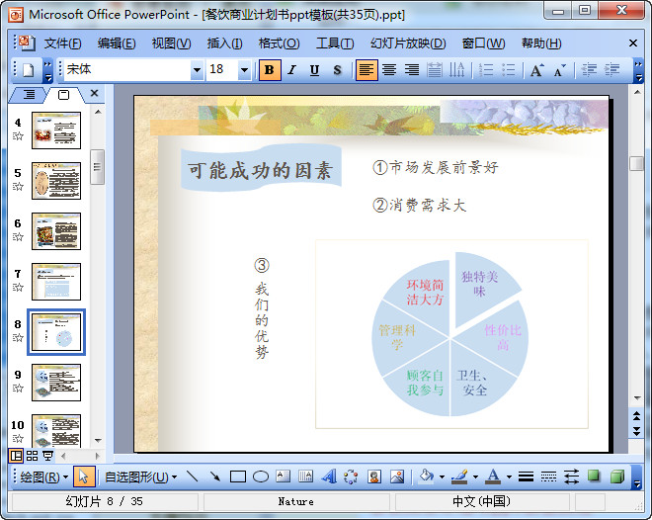Image resolution: width=652 pixels, height=520 pixels.
Task: Select slide 6 thumbnail
Action: click(x=56, y=231)
